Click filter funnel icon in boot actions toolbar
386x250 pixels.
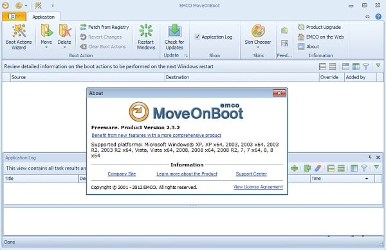click(x=366, y=66)
